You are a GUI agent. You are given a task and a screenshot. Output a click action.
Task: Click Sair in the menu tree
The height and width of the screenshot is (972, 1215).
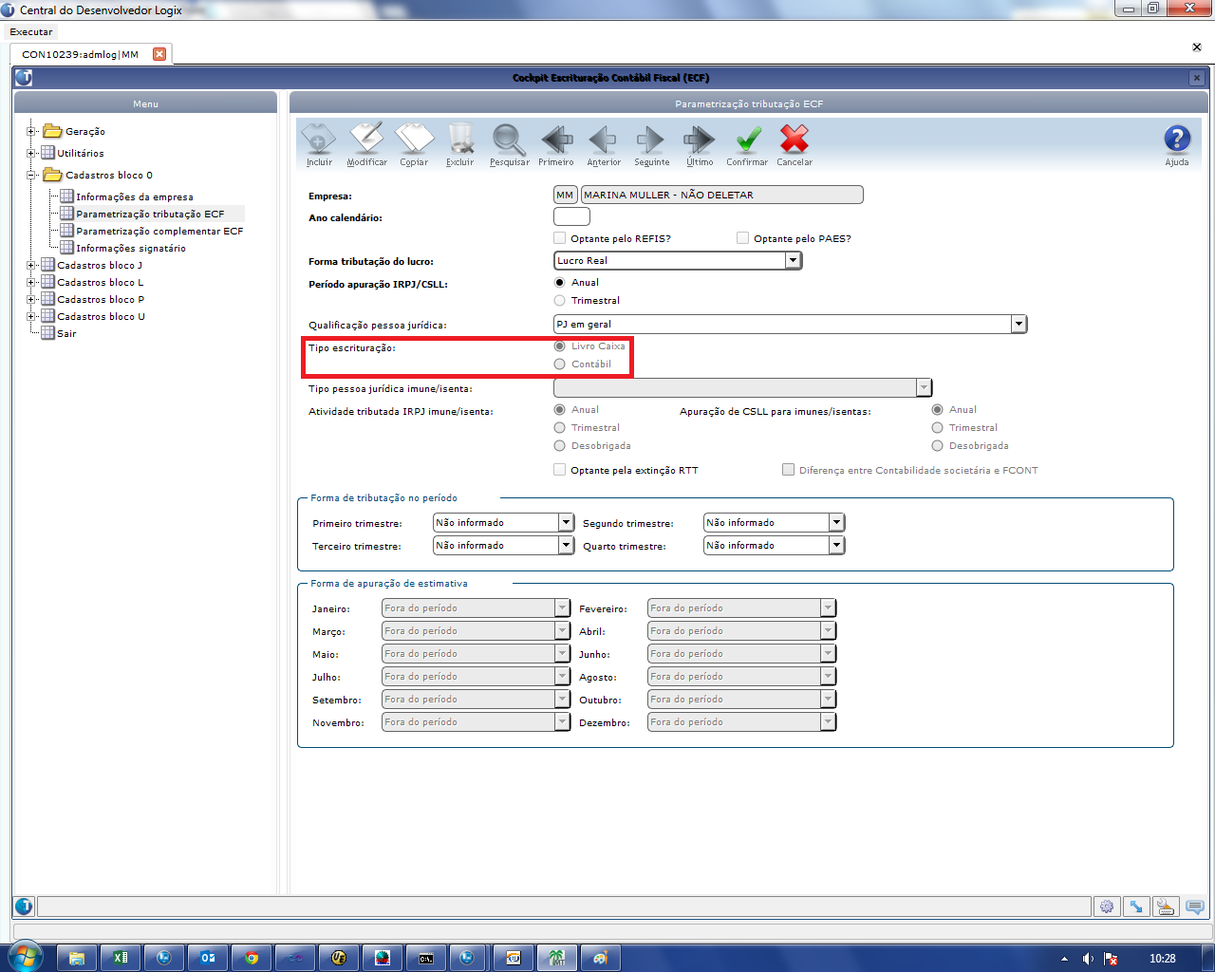click(66, 333)
